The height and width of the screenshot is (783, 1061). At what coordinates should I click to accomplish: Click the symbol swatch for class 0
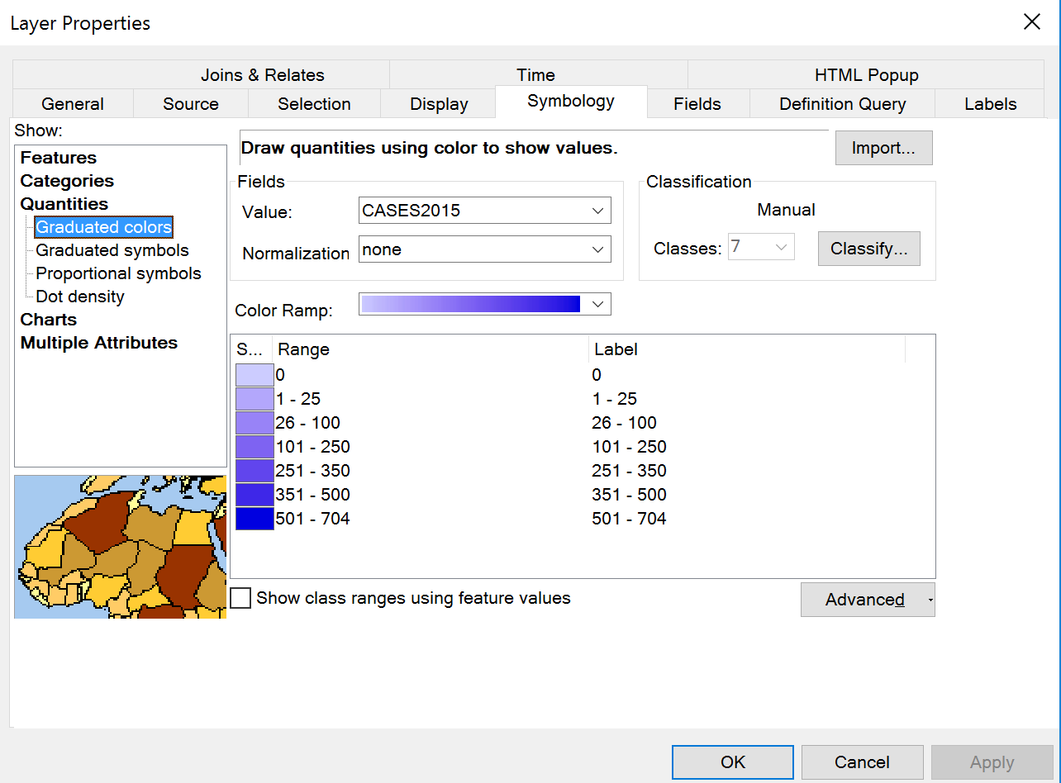click(x=255, y=375)
